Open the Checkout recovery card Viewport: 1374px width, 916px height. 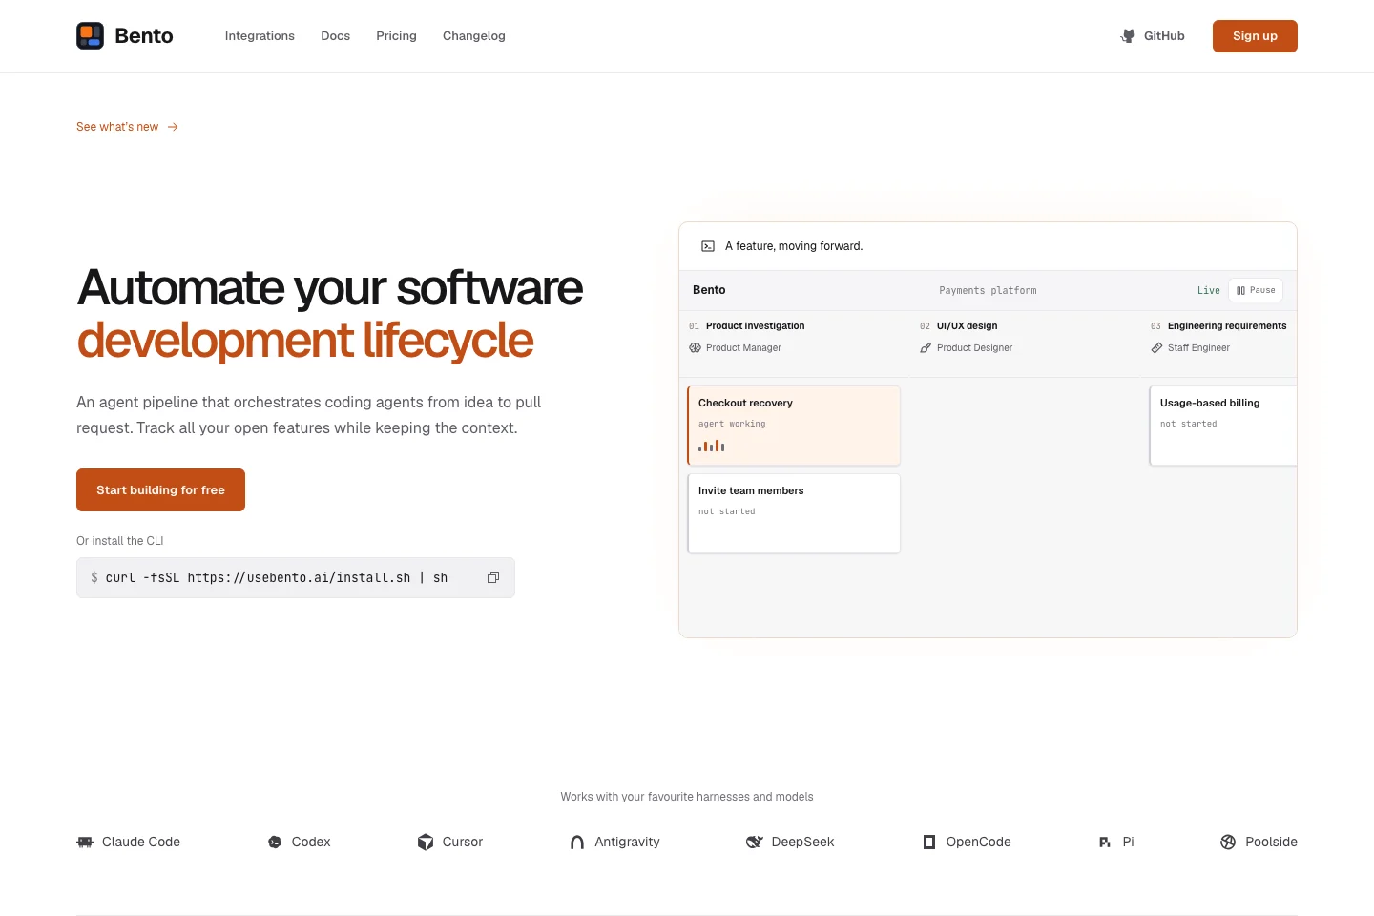click(794, 426)
